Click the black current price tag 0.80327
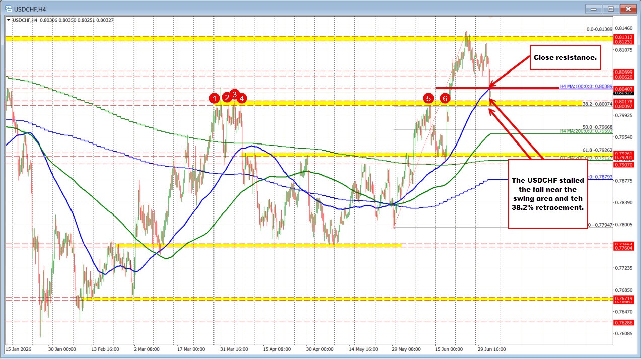The width and height of the screenshot is (641, 359). [623, 93]
